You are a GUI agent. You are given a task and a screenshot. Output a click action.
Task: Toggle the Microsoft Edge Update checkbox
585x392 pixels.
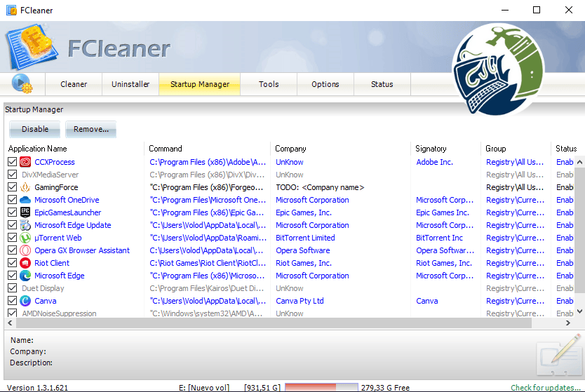click(13, 225)
